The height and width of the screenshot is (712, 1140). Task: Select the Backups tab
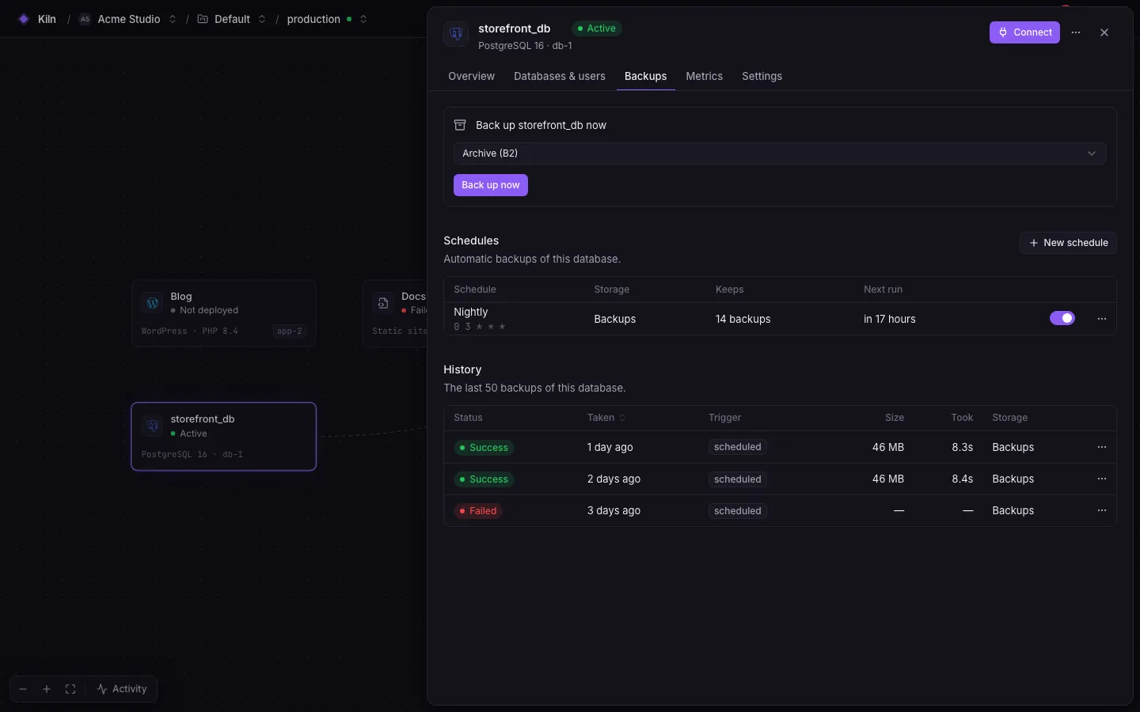(645, 76)
